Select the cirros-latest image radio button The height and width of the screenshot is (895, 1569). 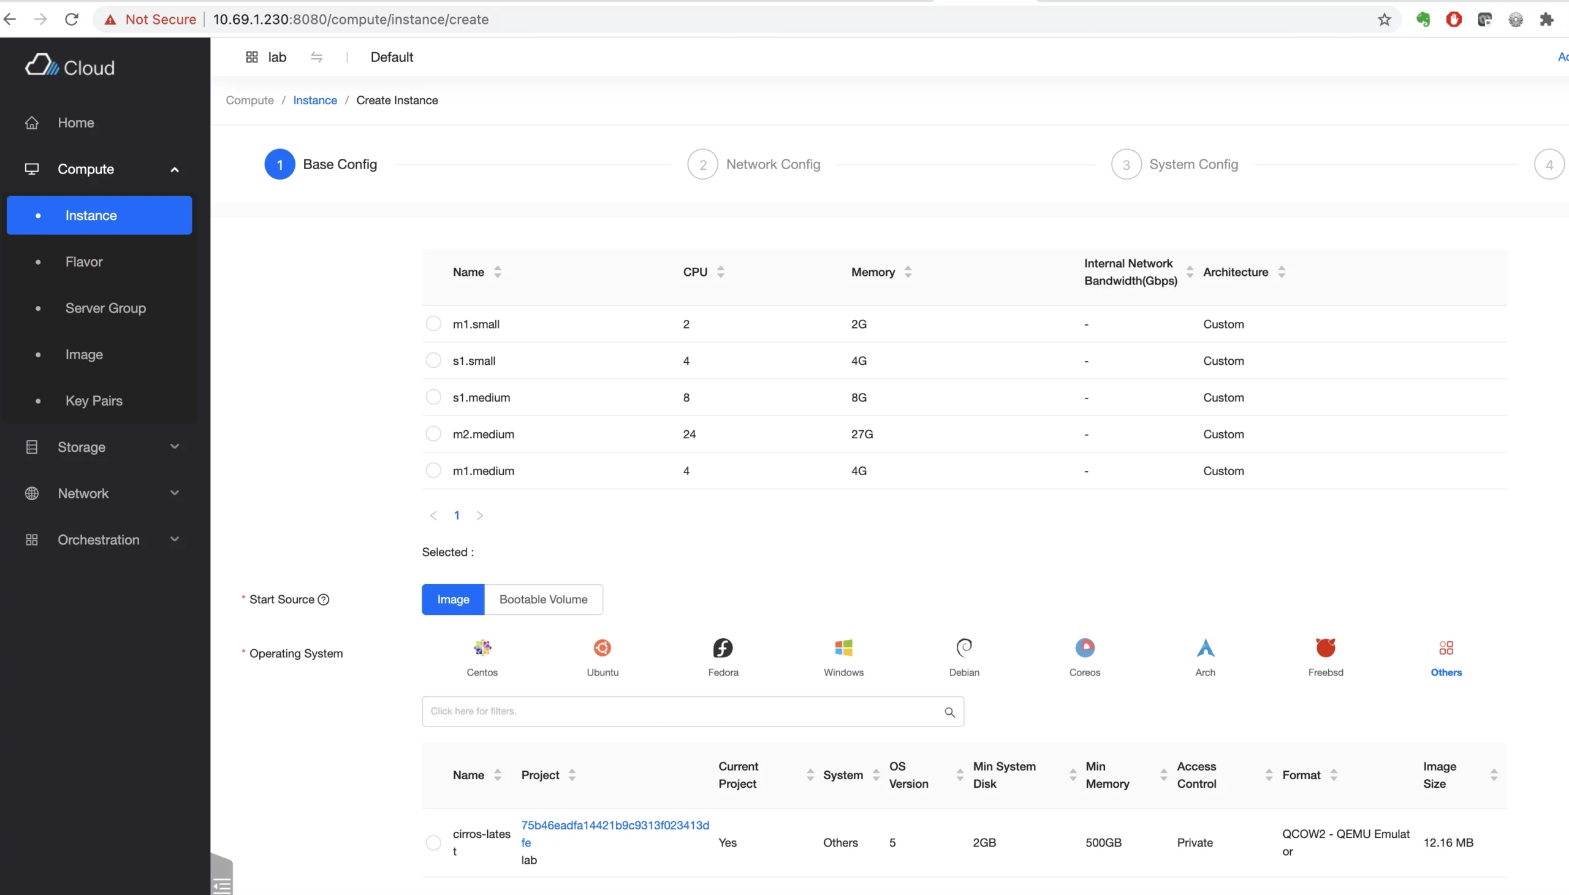[433, 843]
